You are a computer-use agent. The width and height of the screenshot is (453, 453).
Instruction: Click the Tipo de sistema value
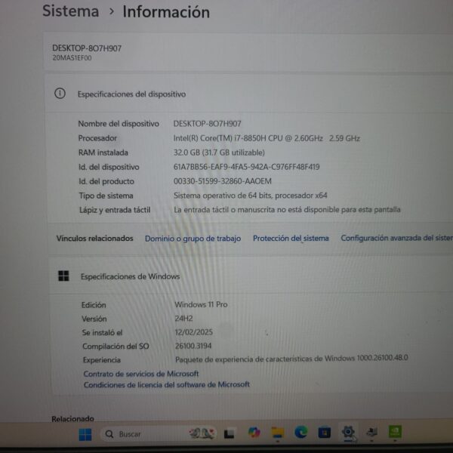pyautogui.click(x=250, y=196)
